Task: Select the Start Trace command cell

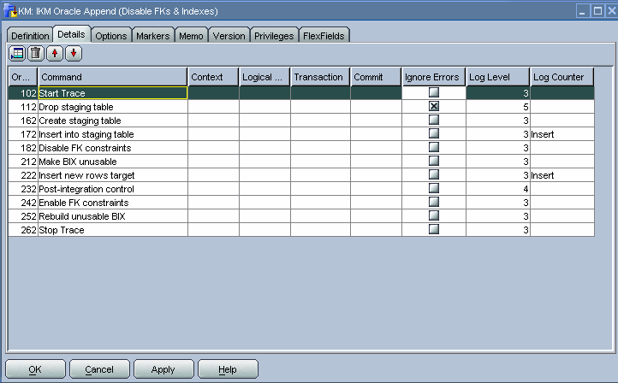Action: 113,93
